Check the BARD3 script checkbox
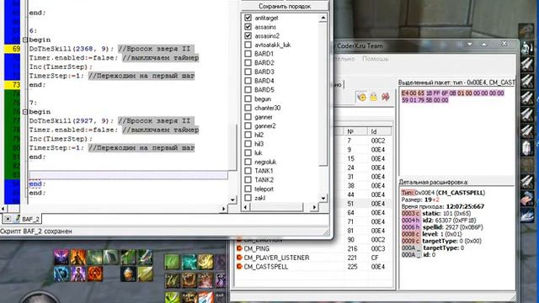Viewport: 539px width, 303px height. tap(248, 72)
